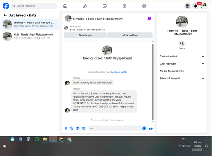Go to the Home feed icon

click(x=65, y=6)
